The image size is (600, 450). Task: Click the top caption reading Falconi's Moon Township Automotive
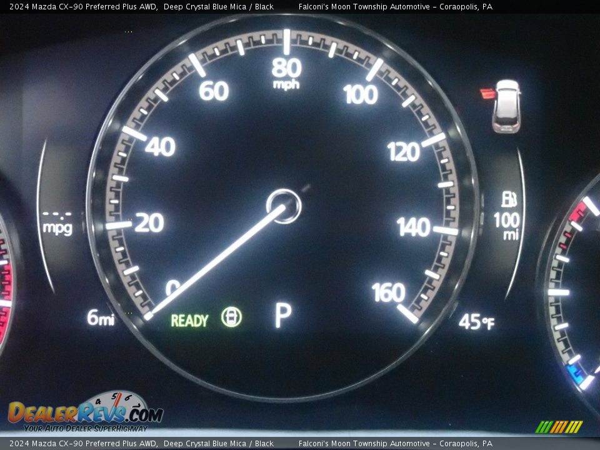point(364,6)
